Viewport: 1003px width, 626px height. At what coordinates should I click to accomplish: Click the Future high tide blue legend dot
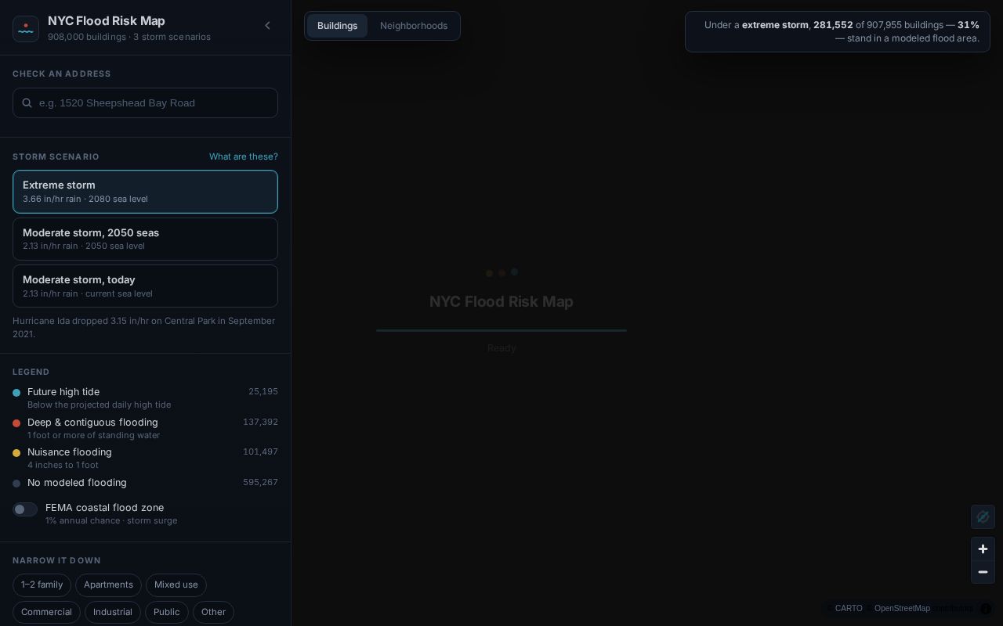tap(16, 393)
